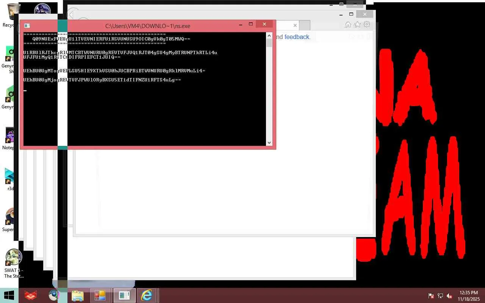Close the ns.exe console window
The height and width of the screenshot is (303, 485).
pyautogui.click(x=264, y=24)
